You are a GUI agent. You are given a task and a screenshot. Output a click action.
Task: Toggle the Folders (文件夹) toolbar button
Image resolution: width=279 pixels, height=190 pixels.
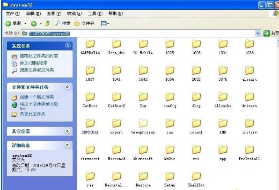[84, 23]
